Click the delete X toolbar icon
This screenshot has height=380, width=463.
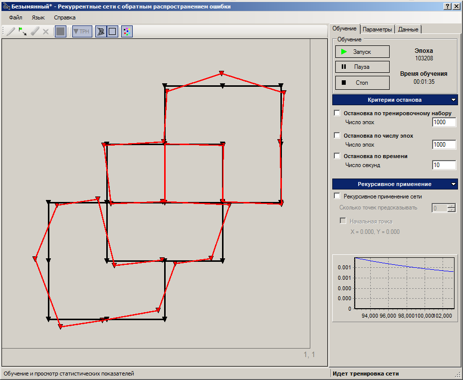46,31
